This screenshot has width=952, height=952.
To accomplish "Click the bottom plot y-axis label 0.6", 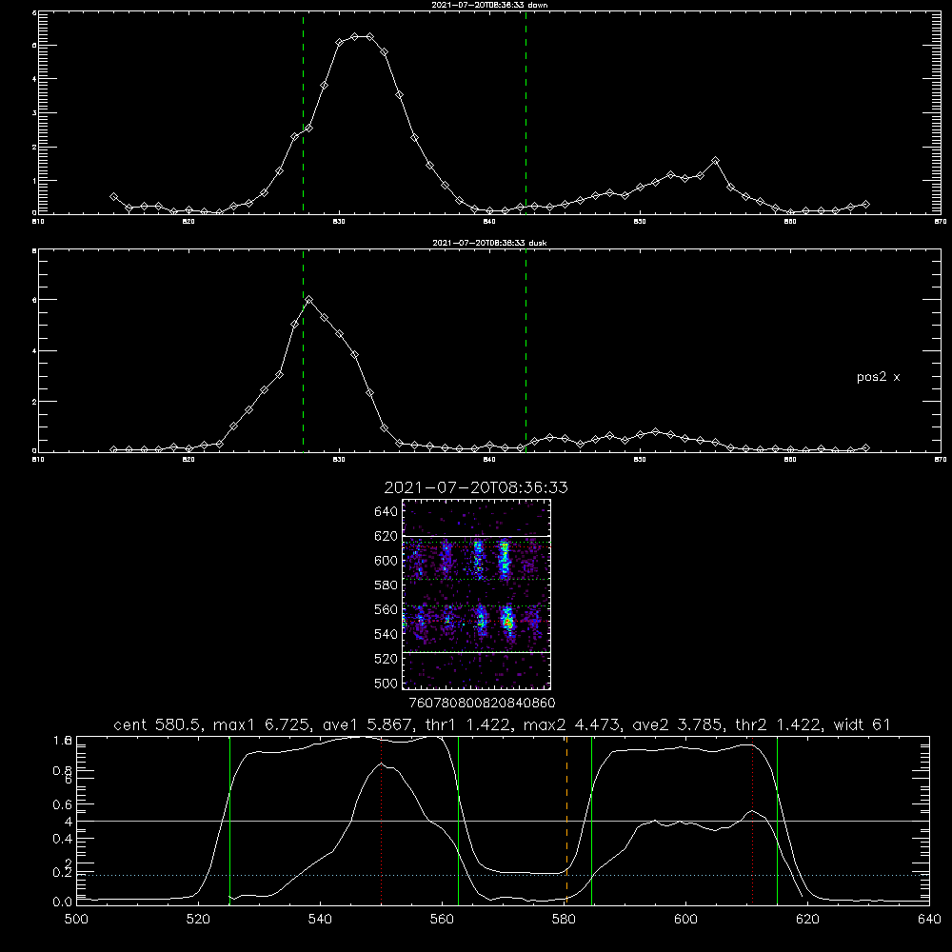I will (62, 804).
